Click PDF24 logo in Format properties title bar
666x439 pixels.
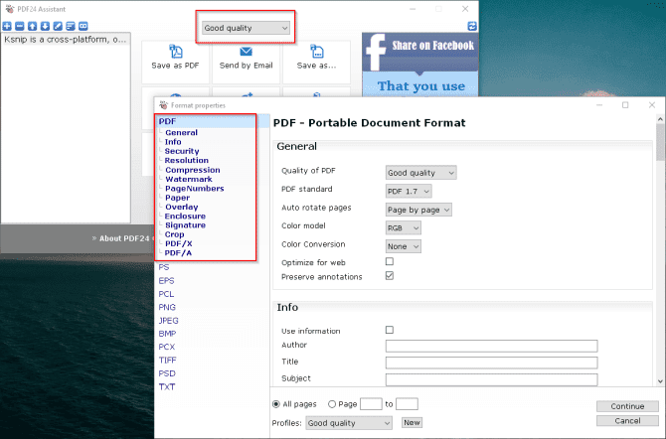pyautogui.click(x=163, y=105)
